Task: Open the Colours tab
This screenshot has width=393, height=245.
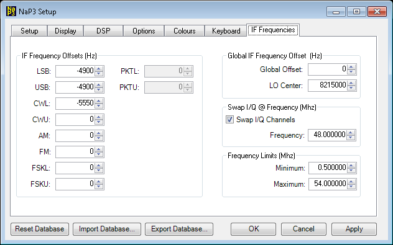Action: tap(184, 31)
